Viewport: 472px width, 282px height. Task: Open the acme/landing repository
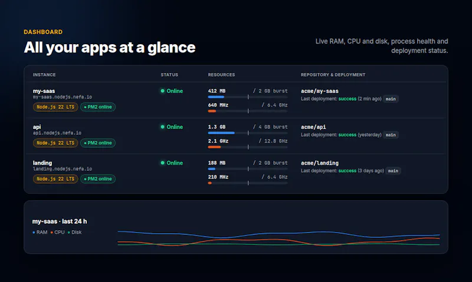click(320, 163)
